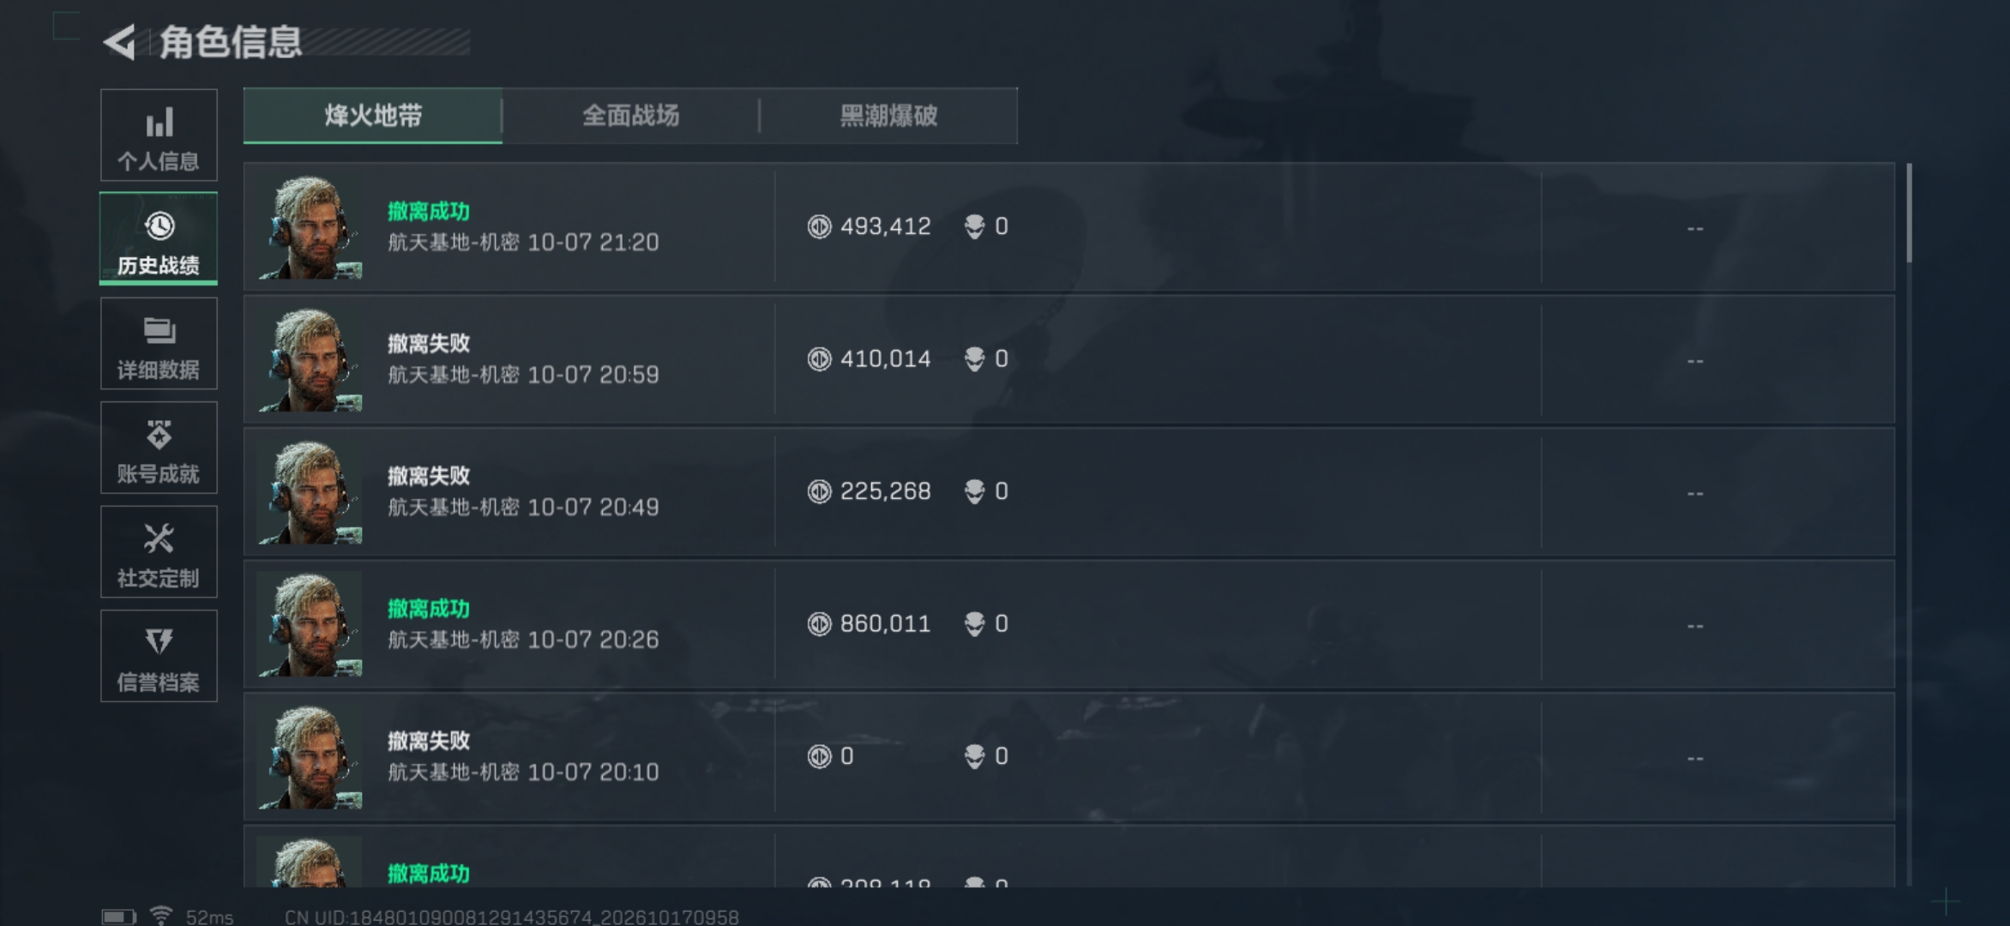
Task: Open the 10-07 20:59 撤离失败 match record
Action: pyautogui.click(x=1069, y=359)
